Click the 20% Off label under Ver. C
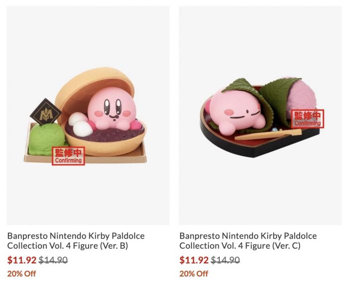Viewport: 349px width, 287px height. [194, 274]
